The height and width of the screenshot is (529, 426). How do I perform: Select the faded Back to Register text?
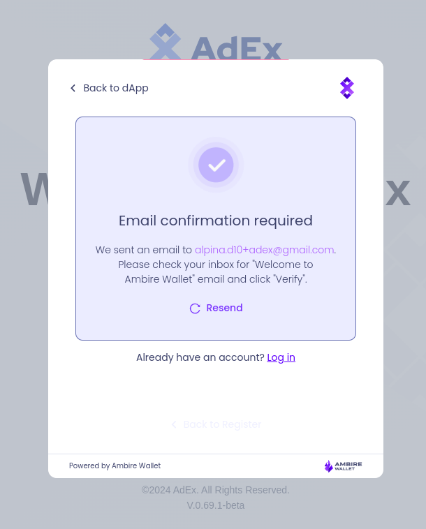coord(222,424)
